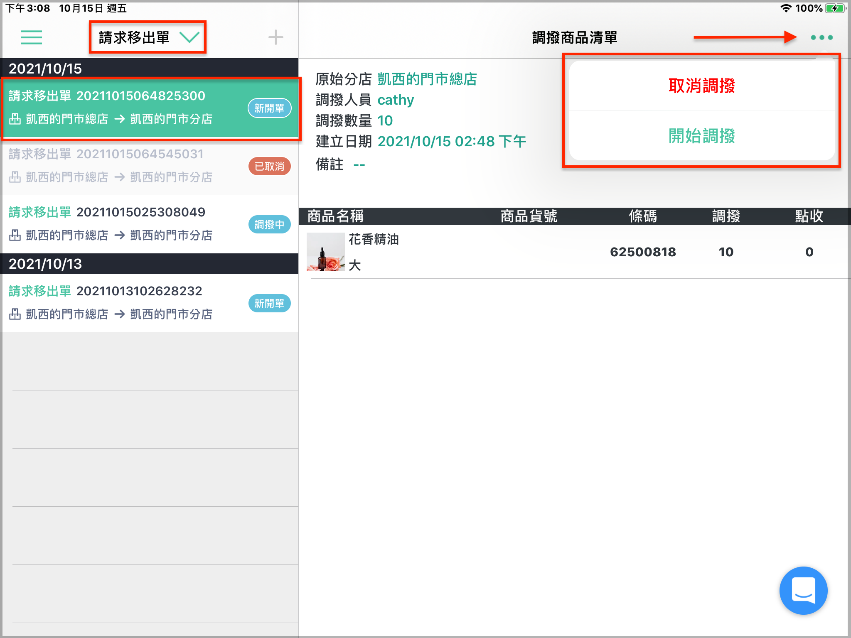
Task: Open the hamburger side menu
Action: 32,37
